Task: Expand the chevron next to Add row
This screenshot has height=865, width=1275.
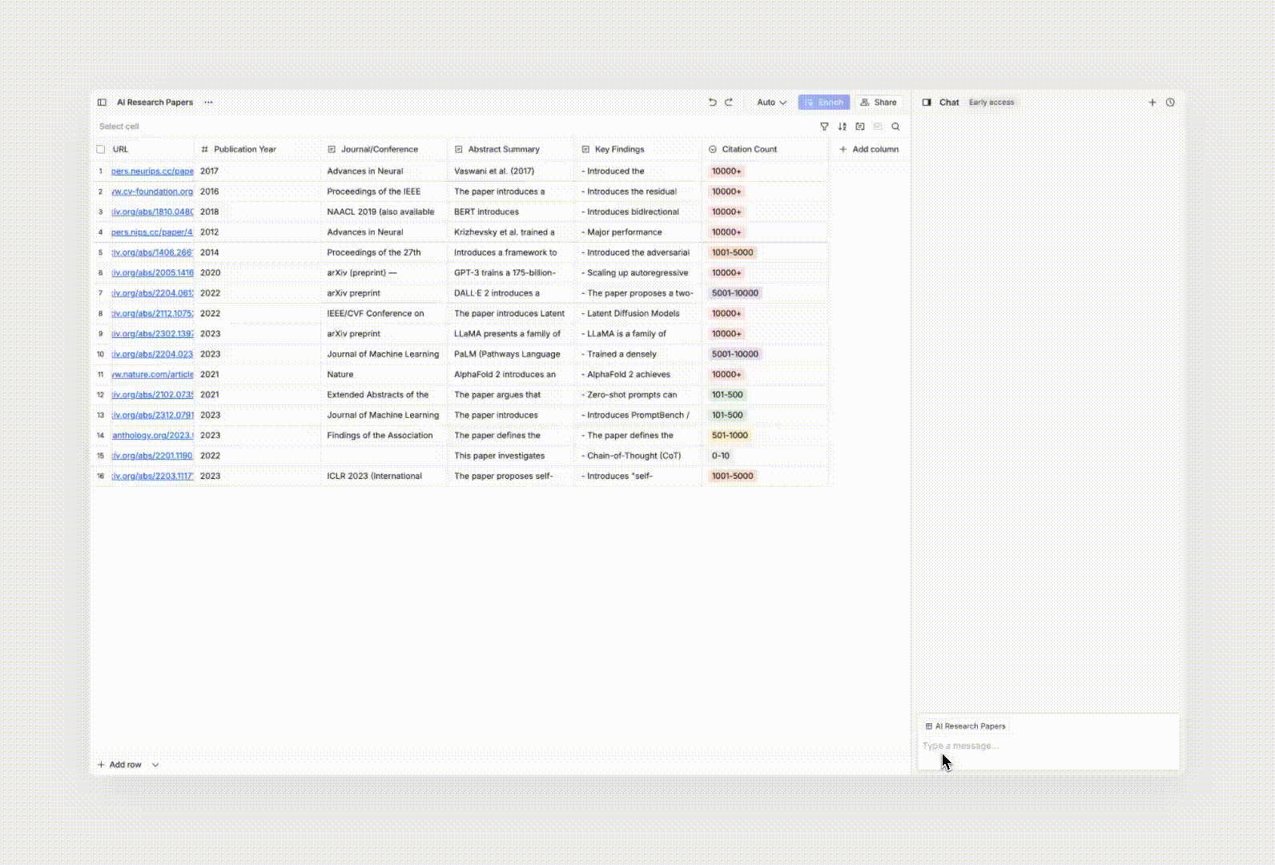Action: coord(155,765)
